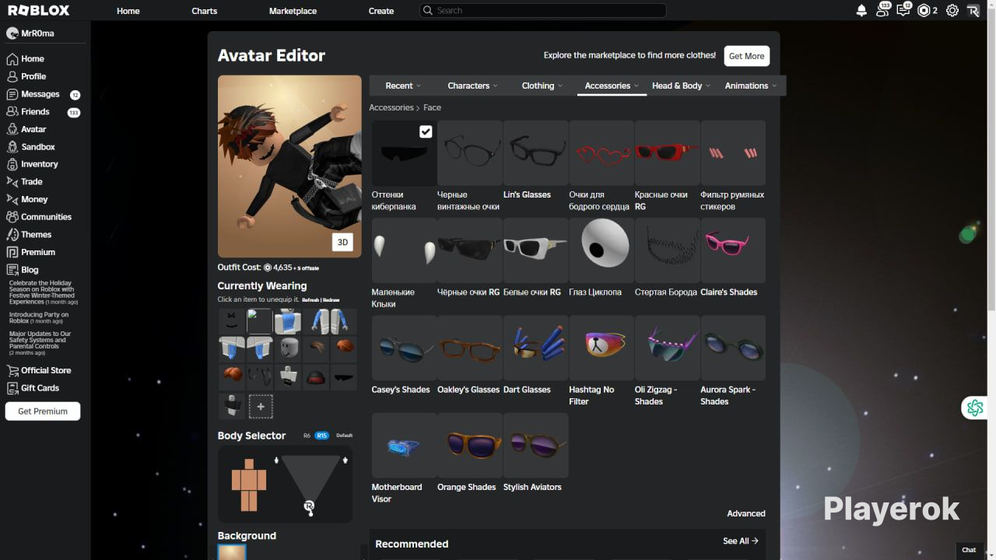Screen dimensions: 996x560
Task: Equip the Claire's Shades accessory
Action: tap(733, 250)
